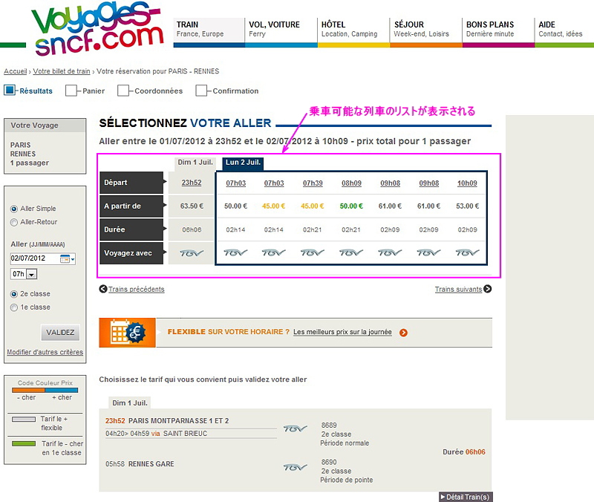Screen dimensions: 594x502
Task: Click Trains précédents link
Action: click(137, 289)
